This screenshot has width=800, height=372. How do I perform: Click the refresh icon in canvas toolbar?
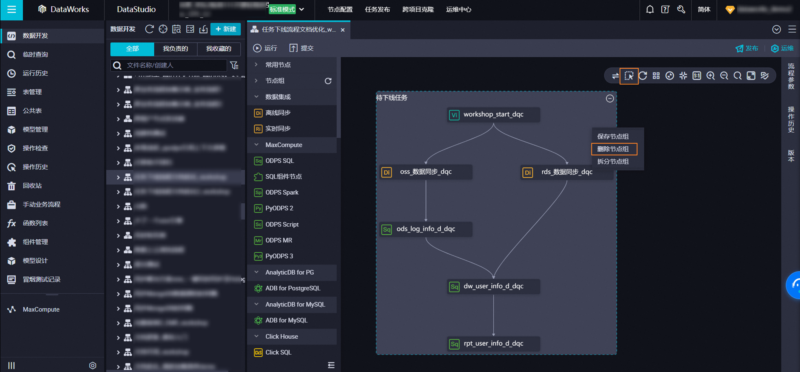point(643,76)
